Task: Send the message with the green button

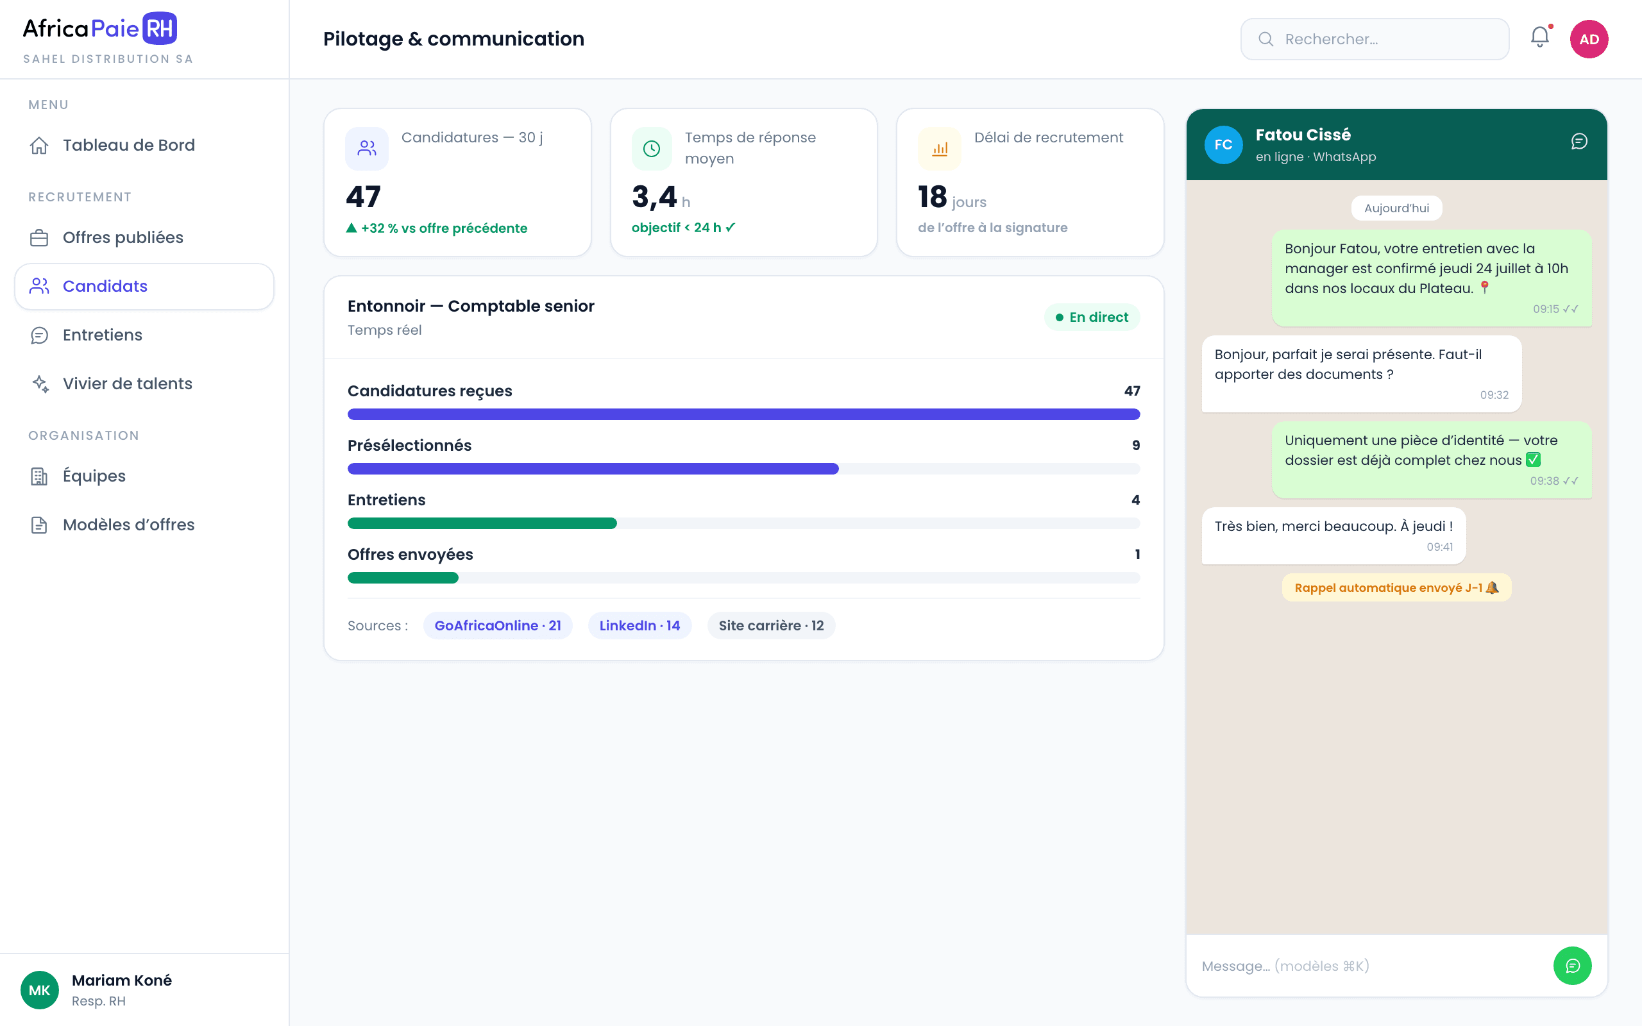Action: click(1572, 966)
